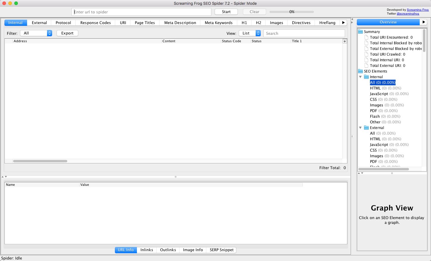Switch to the H2 tab
431x261 pixels.
click(x=259, y=23)
